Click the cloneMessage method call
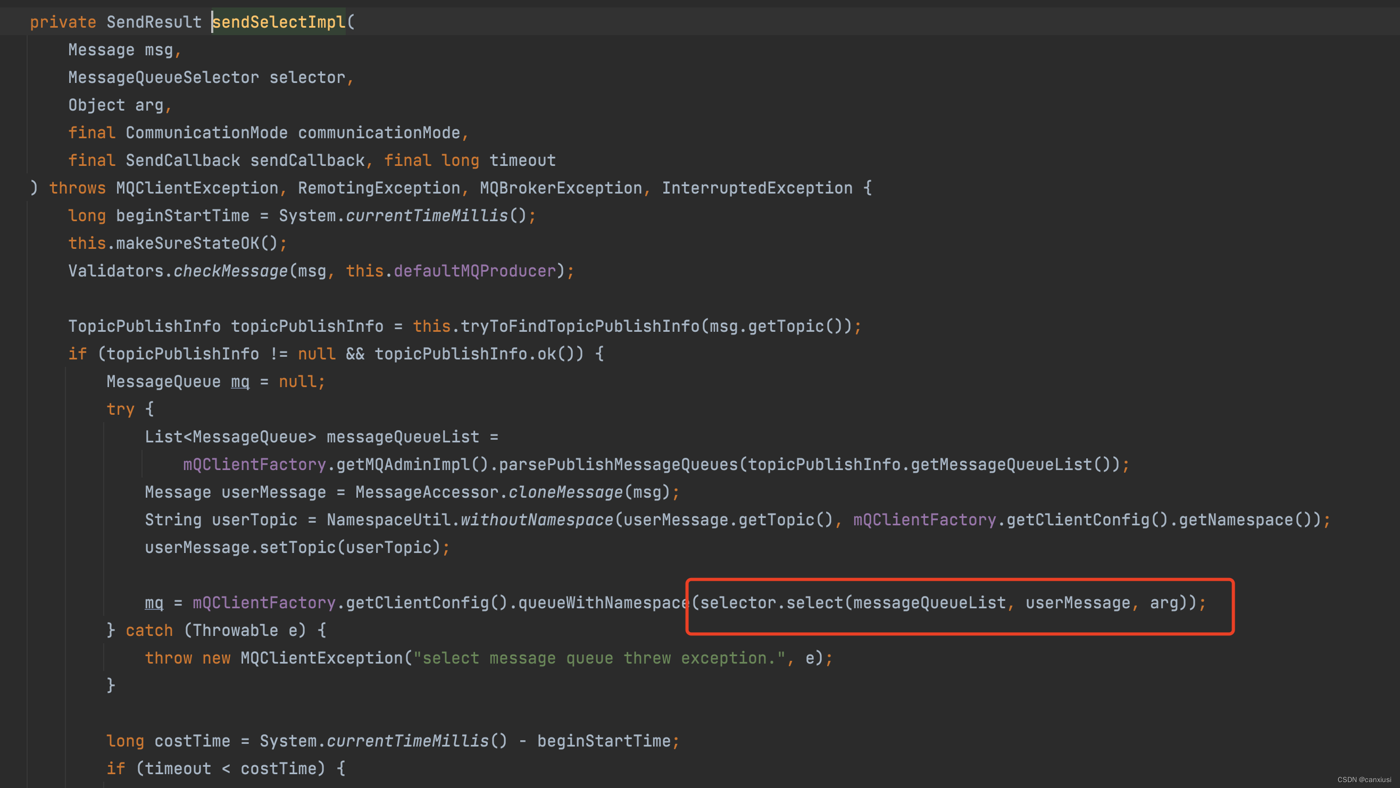Screen dimensions: 1400x788 pos(565,492)
